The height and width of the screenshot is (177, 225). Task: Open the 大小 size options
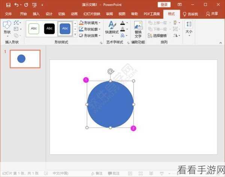189,28
